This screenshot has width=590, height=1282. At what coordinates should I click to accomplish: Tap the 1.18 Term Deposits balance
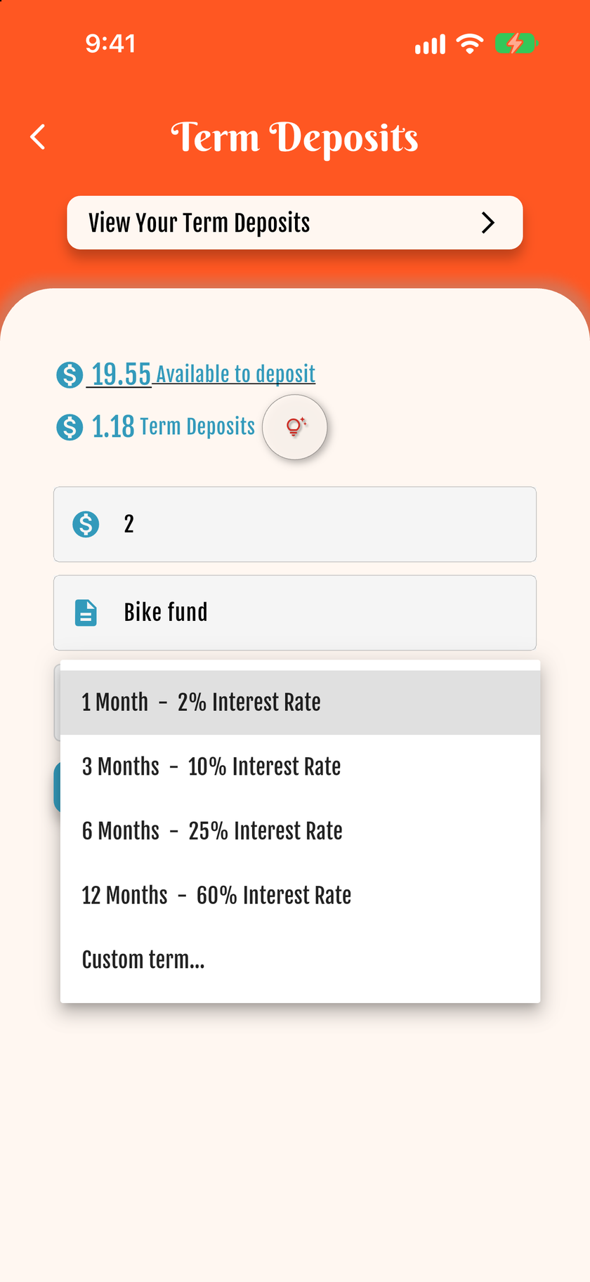[173, 426]
